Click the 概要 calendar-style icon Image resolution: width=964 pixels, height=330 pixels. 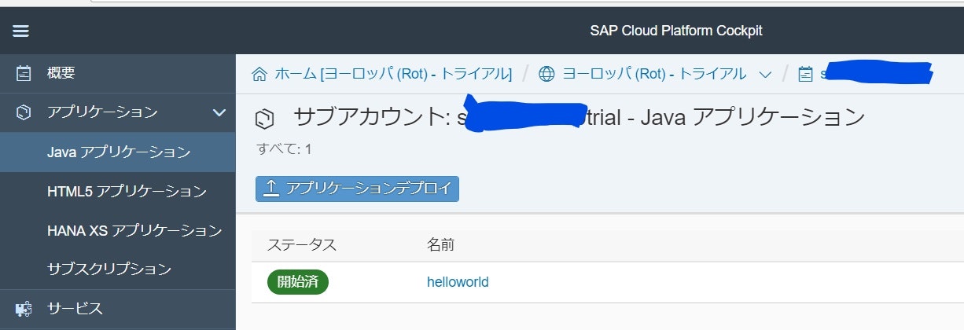pyautogui.click(x=24, y=74)
